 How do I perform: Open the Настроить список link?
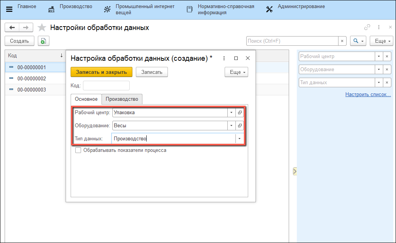coord(368,95)
